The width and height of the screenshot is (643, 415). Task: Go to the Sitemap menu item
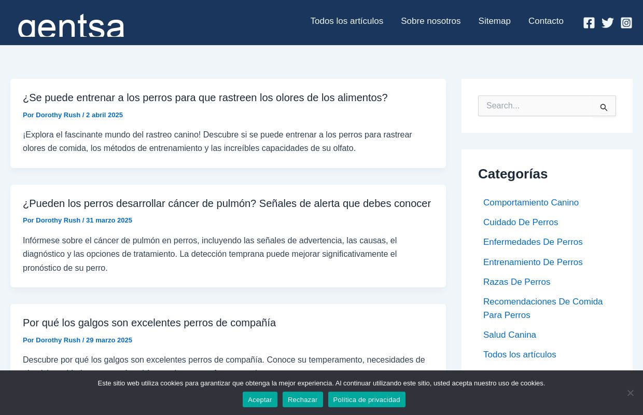(495, 21)
